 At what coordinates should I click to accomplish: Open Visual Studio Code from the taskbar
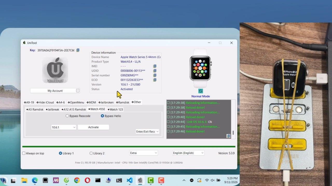pyautogui.click(x=129, y=180)
